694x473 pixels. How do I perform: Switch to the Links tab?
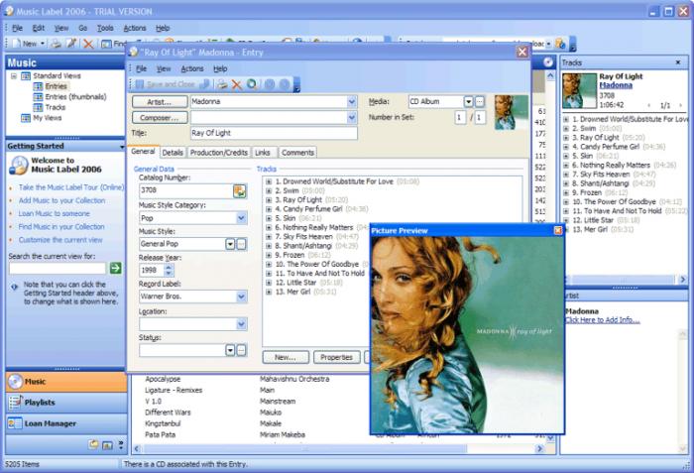263,153
